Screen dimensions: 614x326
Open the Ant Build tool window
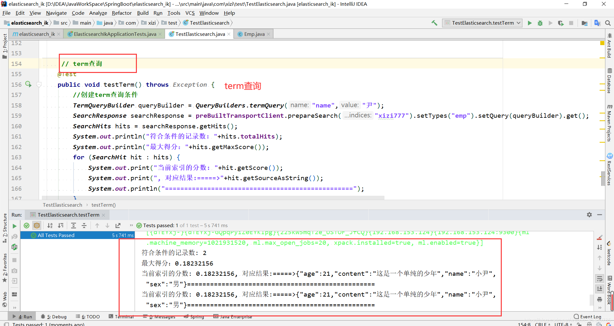[610, 45]
